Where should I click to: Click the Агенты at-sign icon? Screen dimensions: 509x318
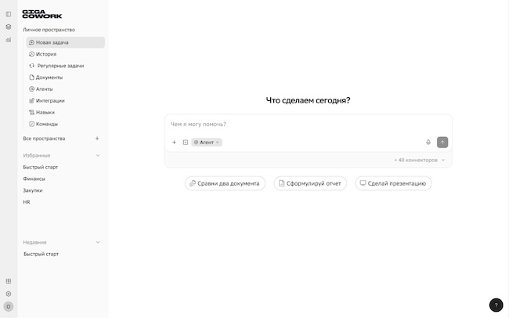click(31, 89)
